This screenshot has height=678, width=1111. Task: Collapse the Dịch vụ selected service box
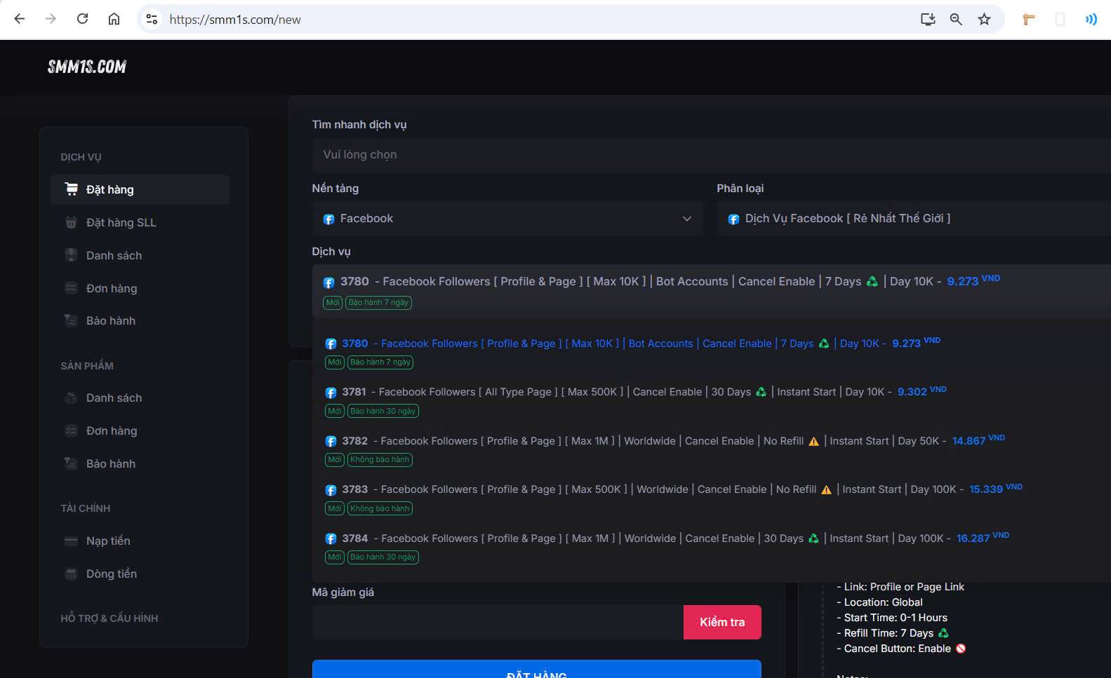(711, 291)
